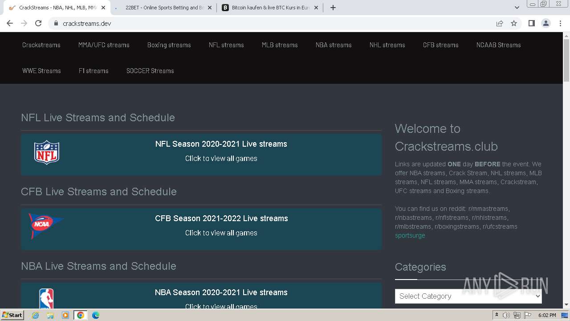Open CFB Season 2021-2022 Live streams

pos(221,218)
